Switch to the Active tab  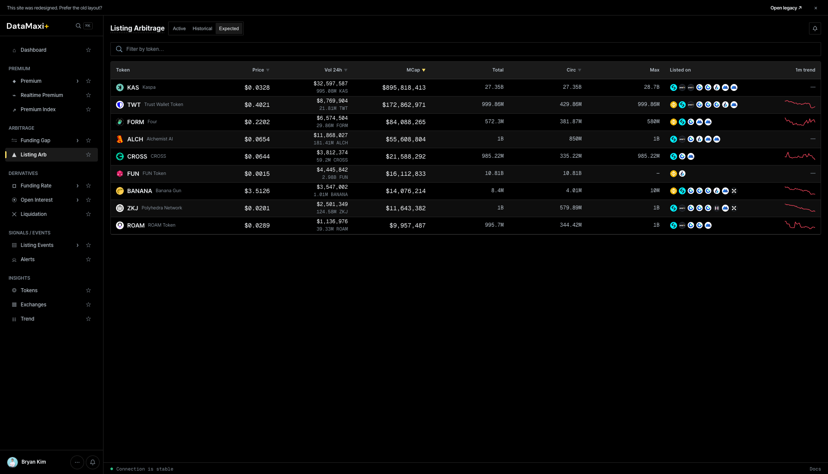tap(179, 28)
